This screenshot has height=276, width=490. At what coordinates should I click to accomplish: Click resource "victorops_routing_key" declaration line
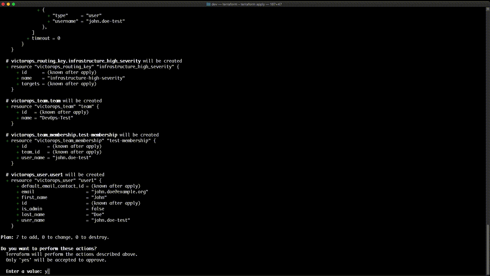(93, 66)
